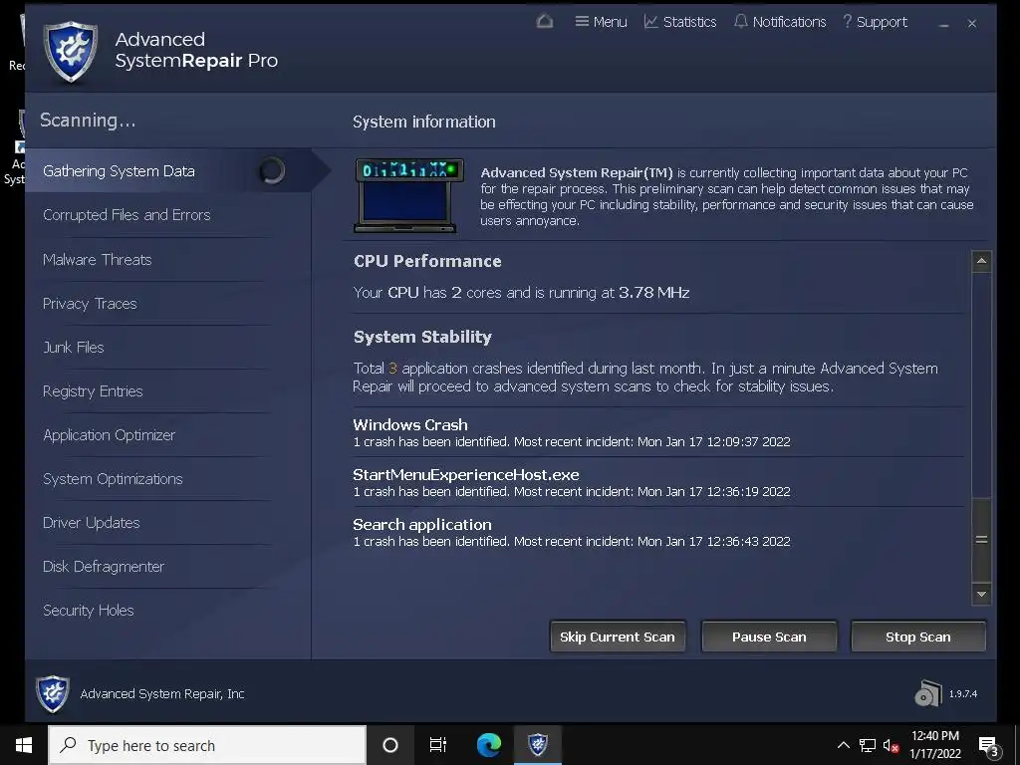Click the network icon in system tray
1020x765 pixels.
click(x=868, y=745)
